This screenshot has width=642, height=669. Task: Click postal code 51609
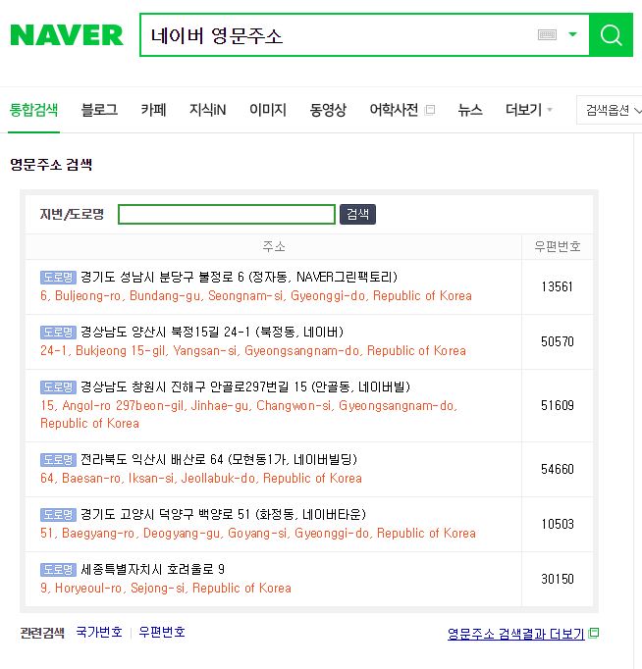point(558,405)
